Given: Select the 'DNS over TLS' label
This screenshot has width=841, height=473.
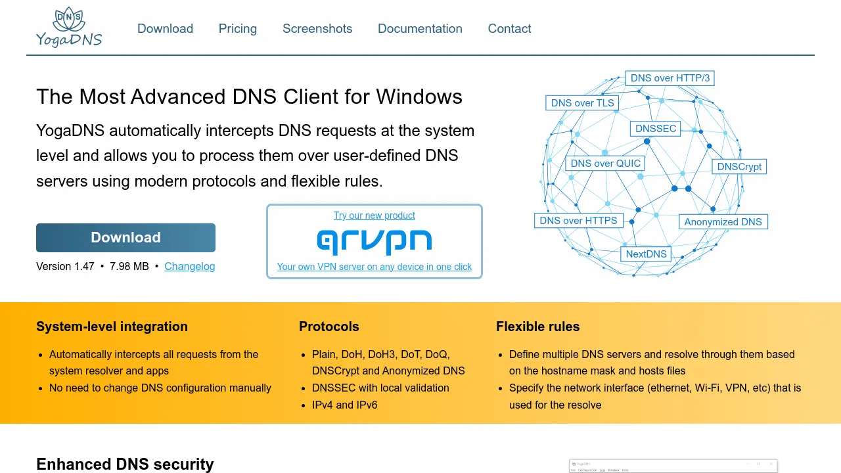Looking at the screenshot, I should point(582,103).
